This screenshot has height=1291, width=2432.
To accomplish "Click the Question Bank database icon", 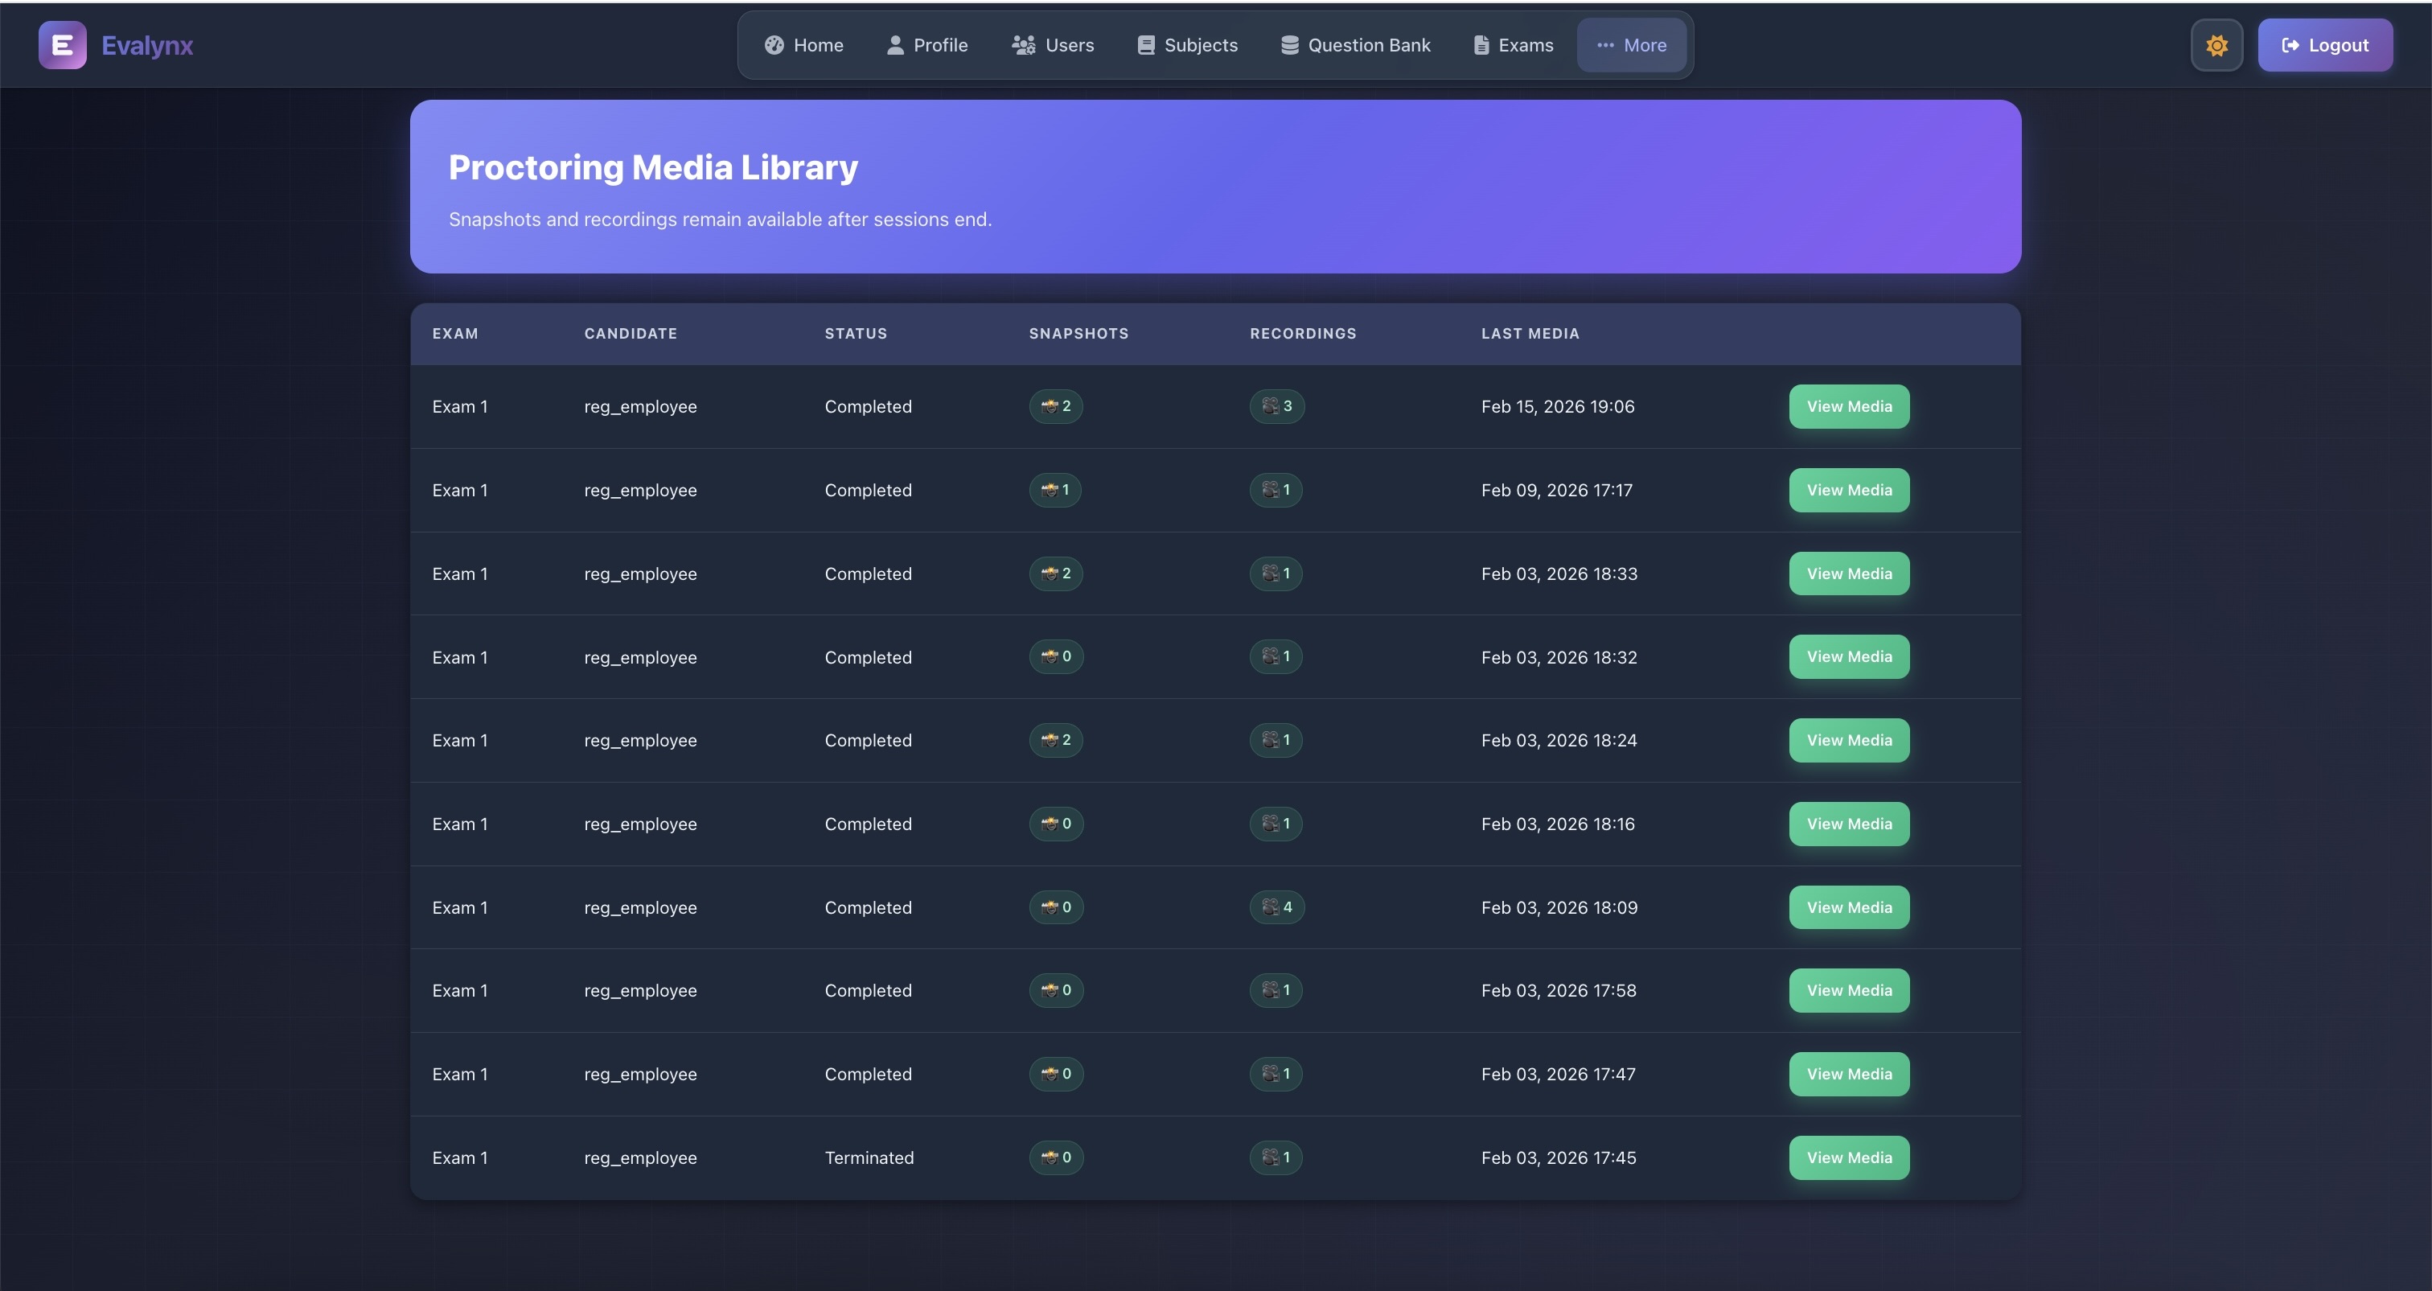I will [1288, 45].
